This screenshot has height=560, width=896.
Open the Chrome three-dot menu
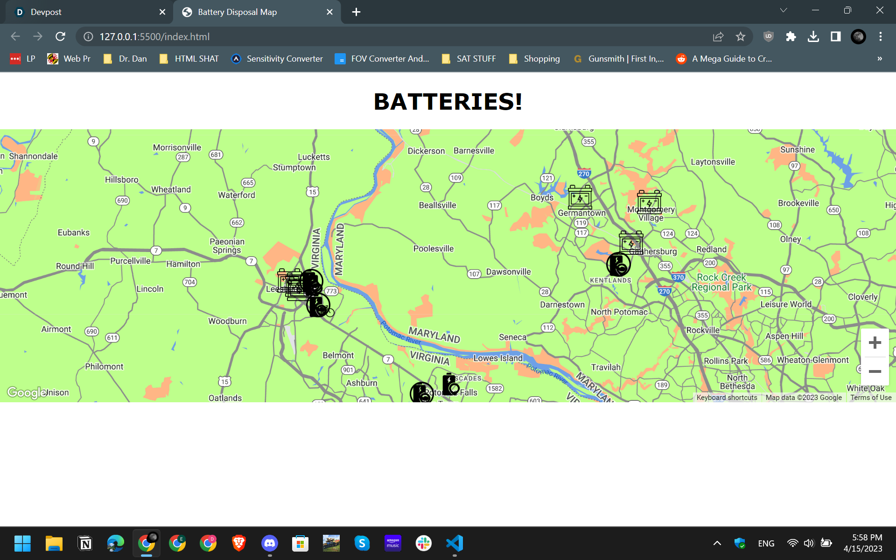(x=881, y=36)
